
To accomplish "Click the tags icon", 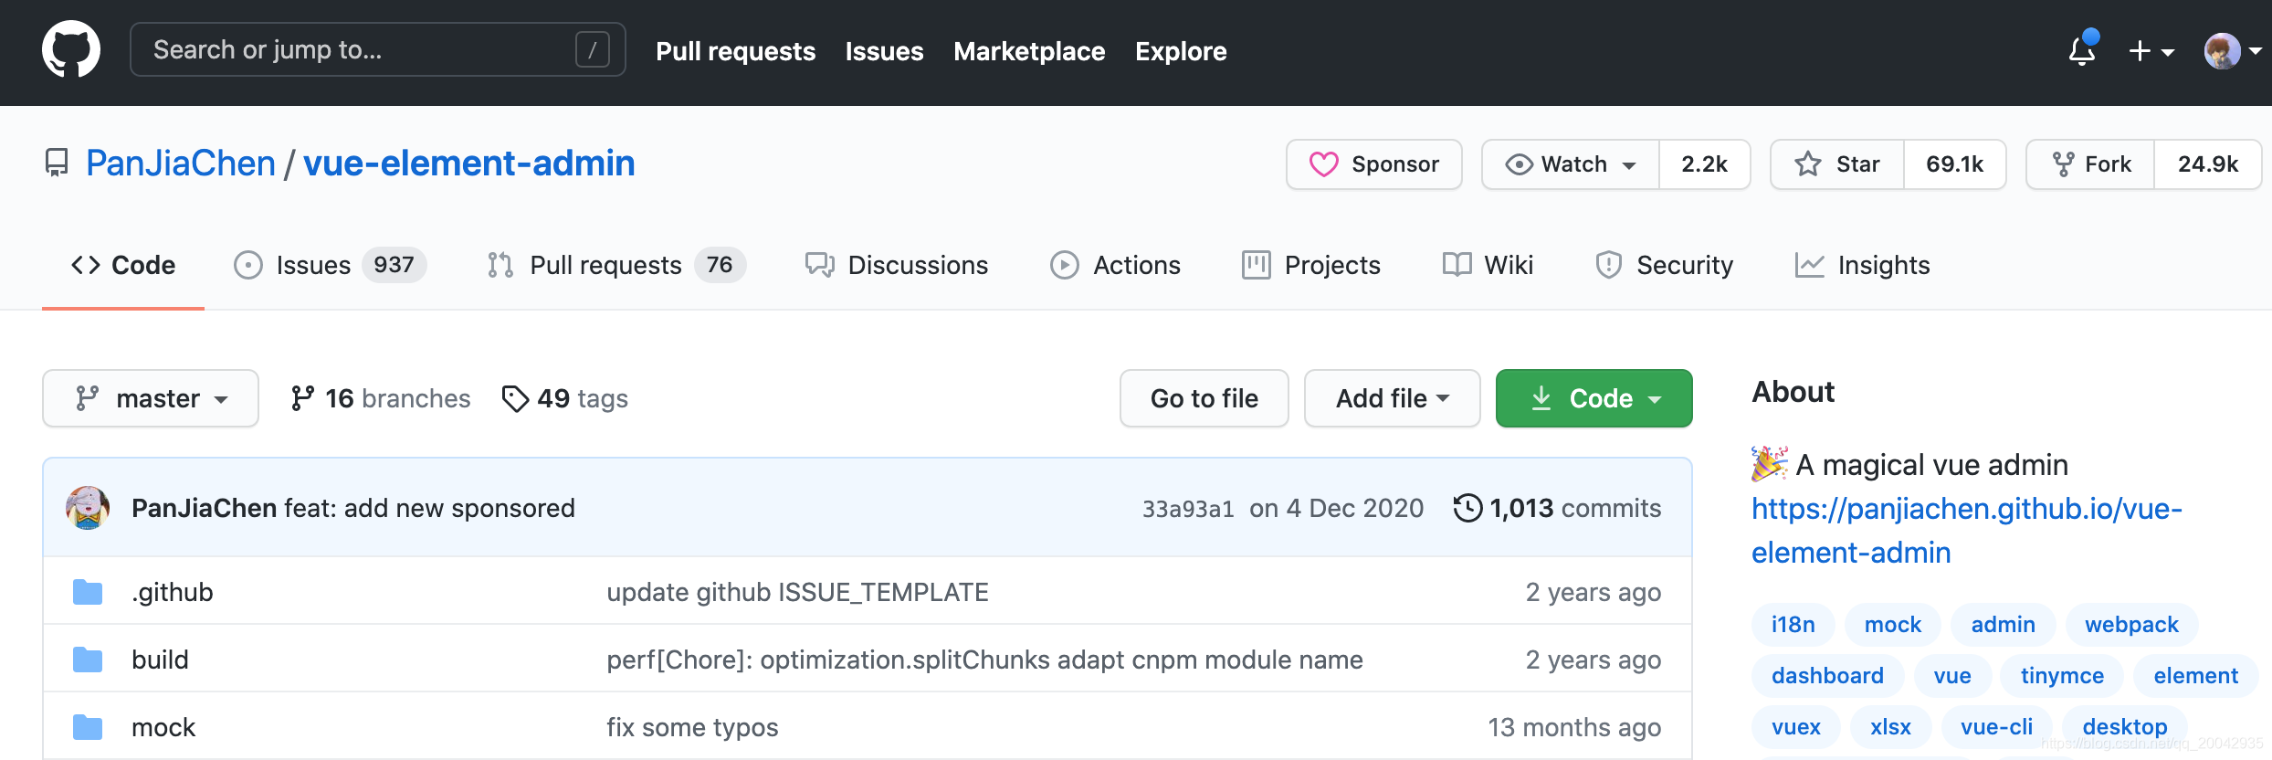I will coord(515,398).
